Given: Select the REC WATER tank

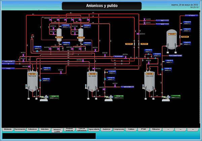Looking at the screenshot, I should click(x=92, y=81).
